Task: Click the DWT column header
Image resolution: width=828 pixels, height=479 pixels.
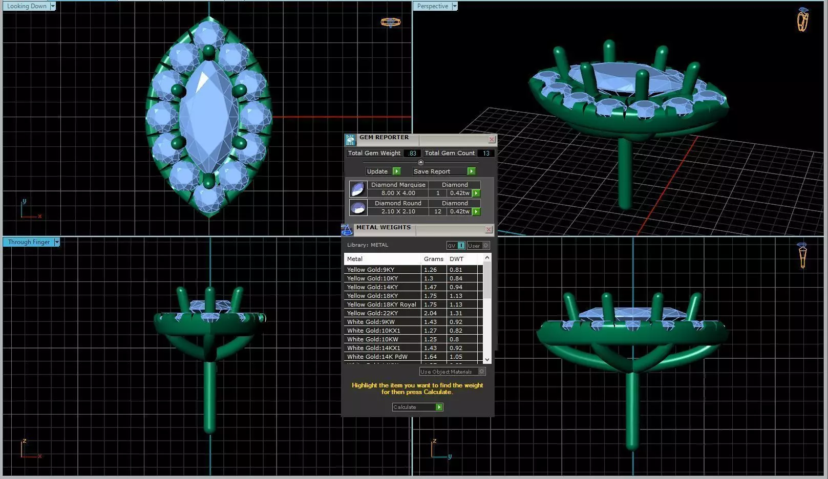Action: click(462, 259)
